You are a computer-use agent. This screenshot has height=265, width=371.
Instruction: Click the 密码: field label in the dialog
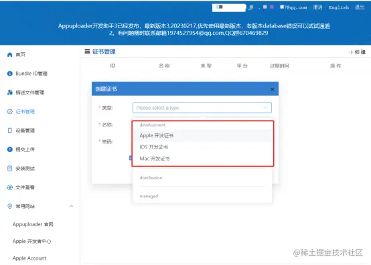107,142
